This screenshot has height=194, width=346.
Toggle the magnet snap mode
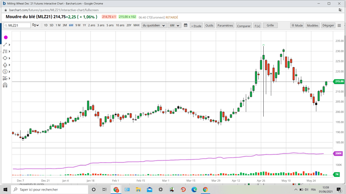(5, 85)
